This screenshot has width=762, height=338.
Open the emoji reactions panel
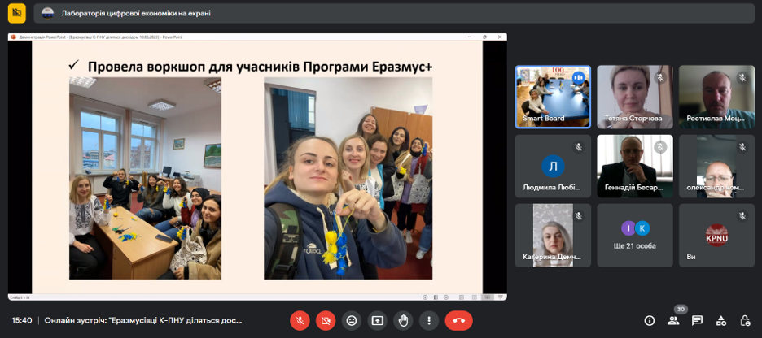[x=352, y=320]
